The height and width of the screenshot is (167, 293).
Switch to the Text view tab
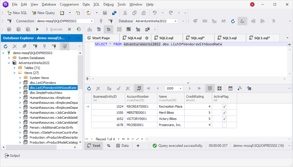(x=94, y=146)
